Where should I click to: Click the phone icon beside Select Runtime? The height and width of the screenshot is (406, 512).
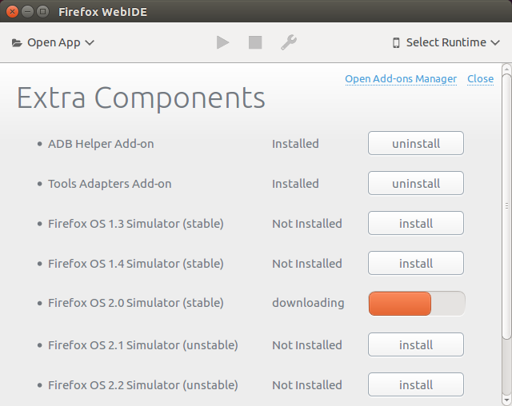click(x=396, y=42)
